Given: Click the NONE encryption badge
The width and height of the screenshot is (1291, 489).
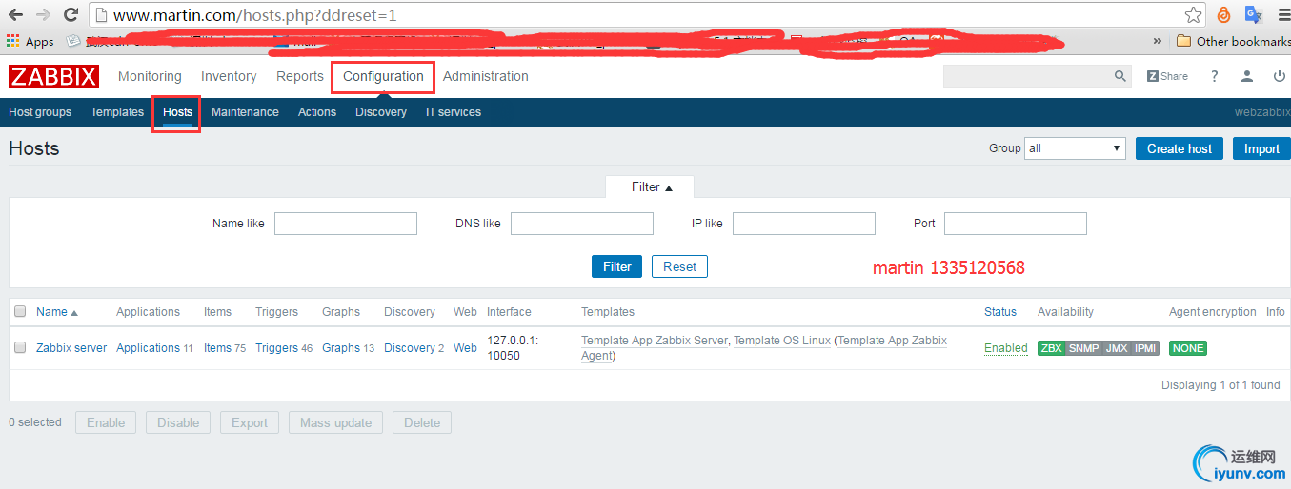Looking at the screenshot, I should tap(1187, 348).
